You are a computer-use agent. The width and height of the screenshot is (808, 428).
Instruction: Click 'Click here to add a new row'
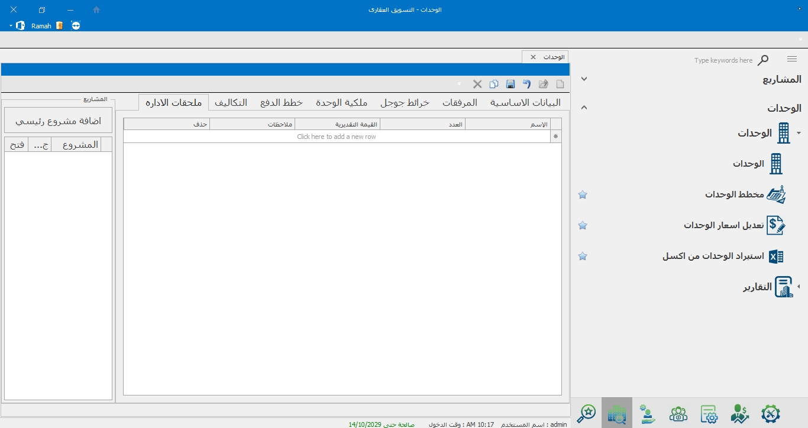(x=337, y=137)
